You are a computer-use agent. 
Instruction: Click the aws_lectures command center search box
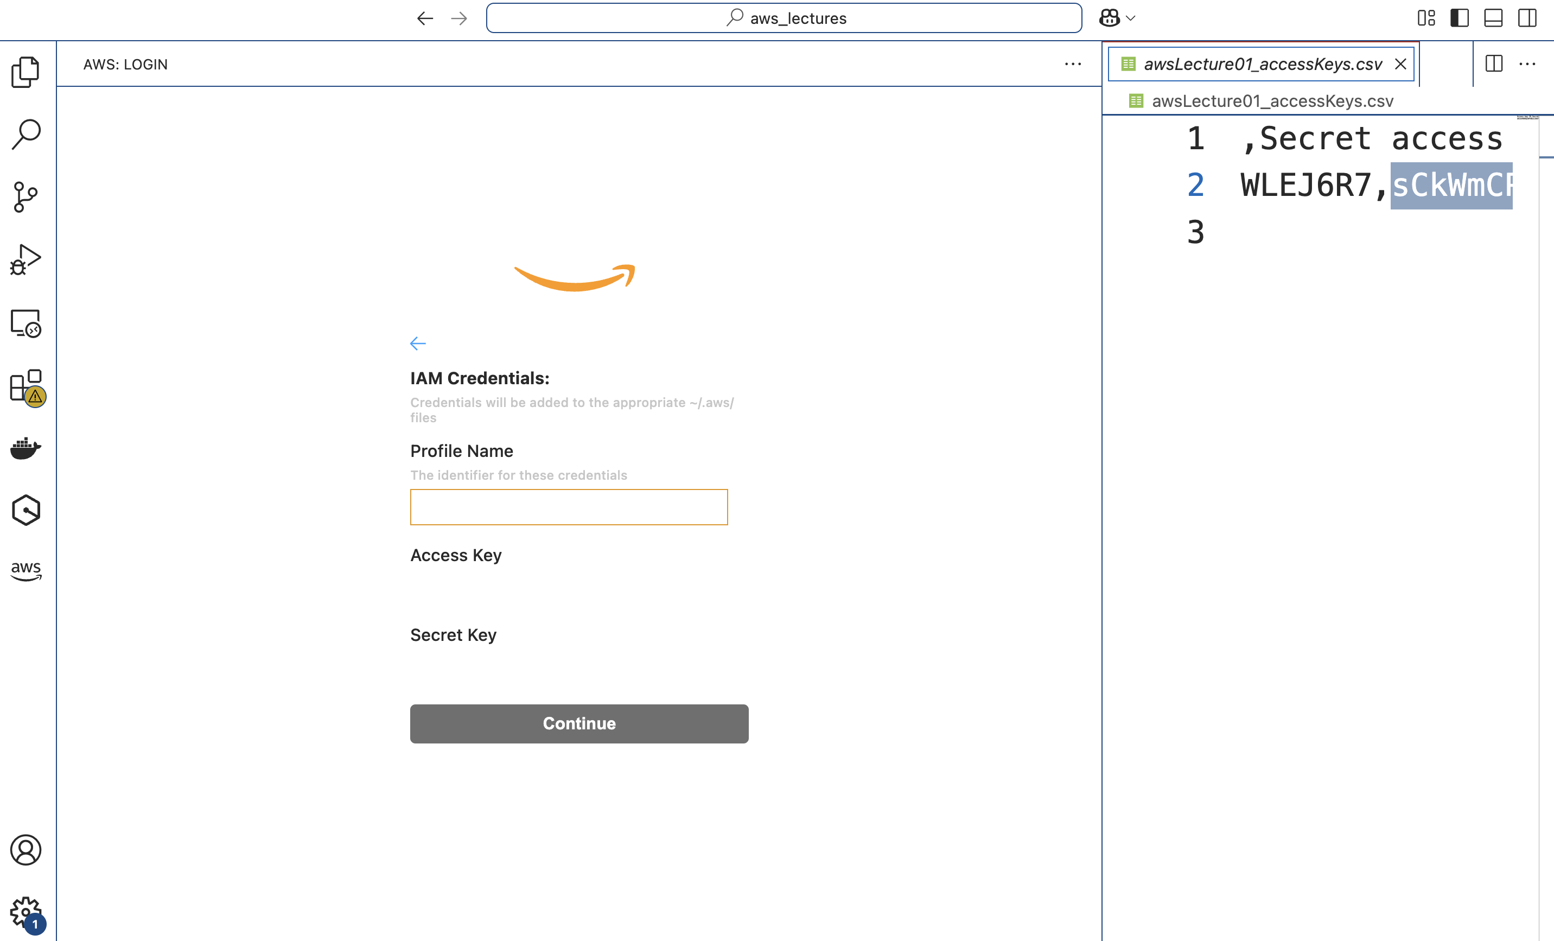[x=784, y=18]
